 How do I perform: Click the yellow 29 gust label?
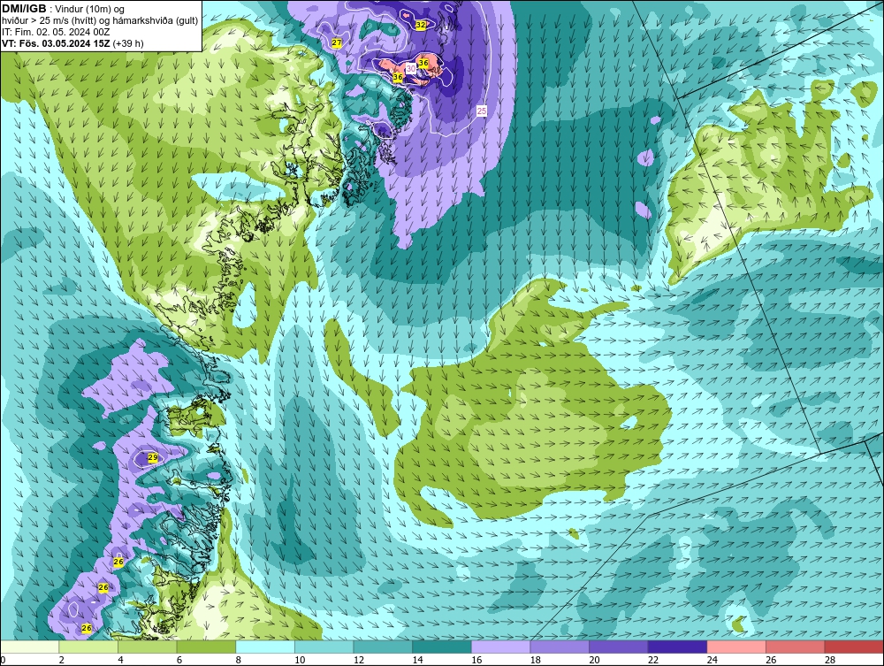(152, 457)
